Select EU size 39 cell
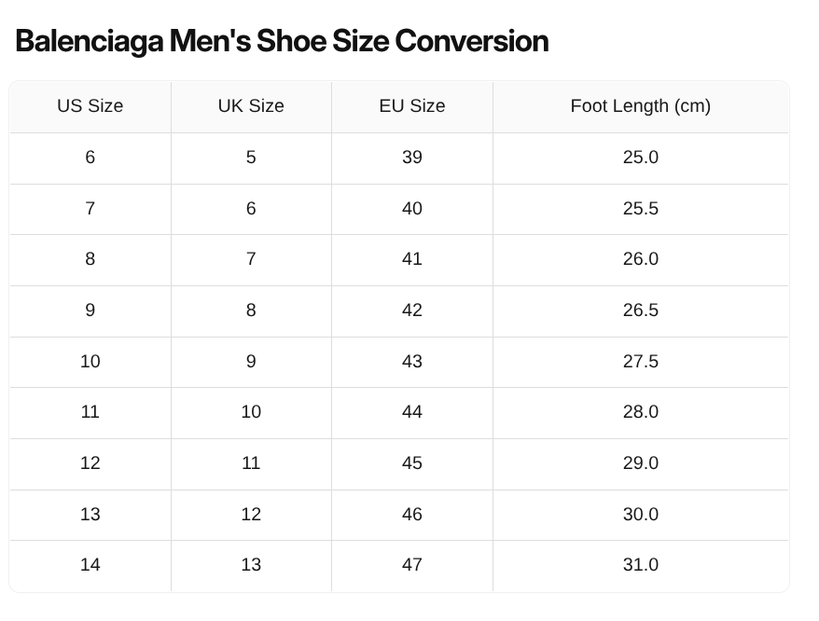The image size is (819, 621). point(412,158)
